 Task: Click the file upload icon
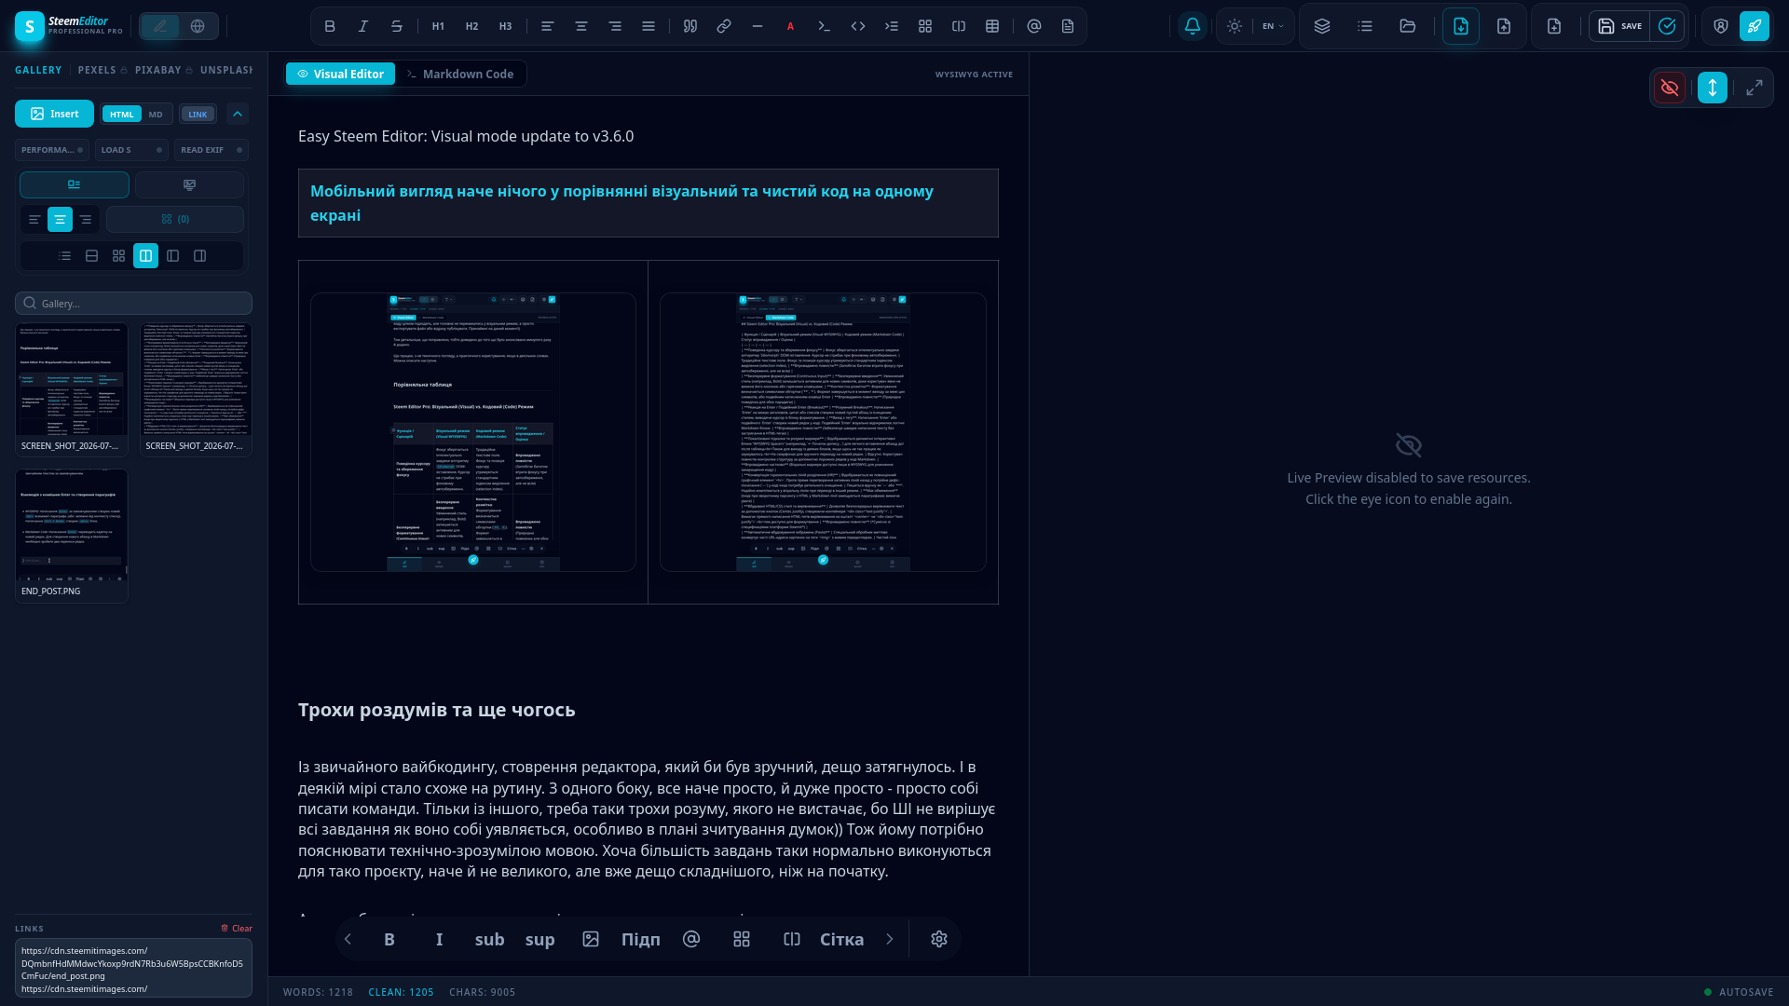[1504, 26]
